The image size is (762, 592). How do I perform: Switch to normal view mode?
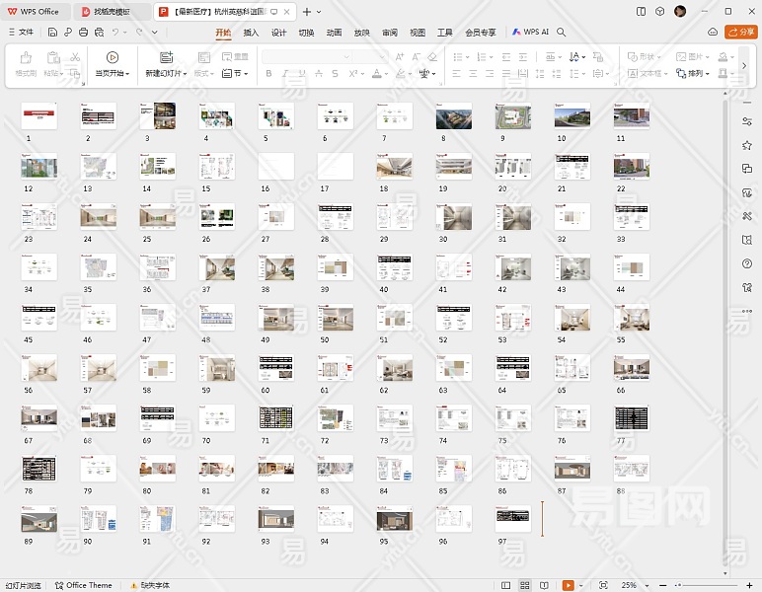coord(508,585)
